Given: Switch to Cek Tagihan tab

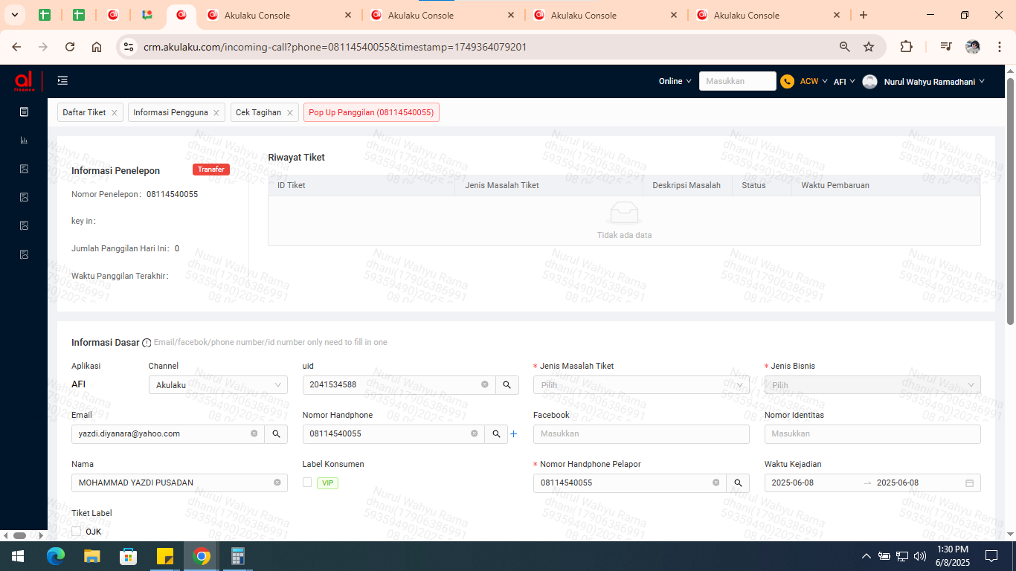Looking at the screenshot, I should pyautogui.click(x=258, y=112).
